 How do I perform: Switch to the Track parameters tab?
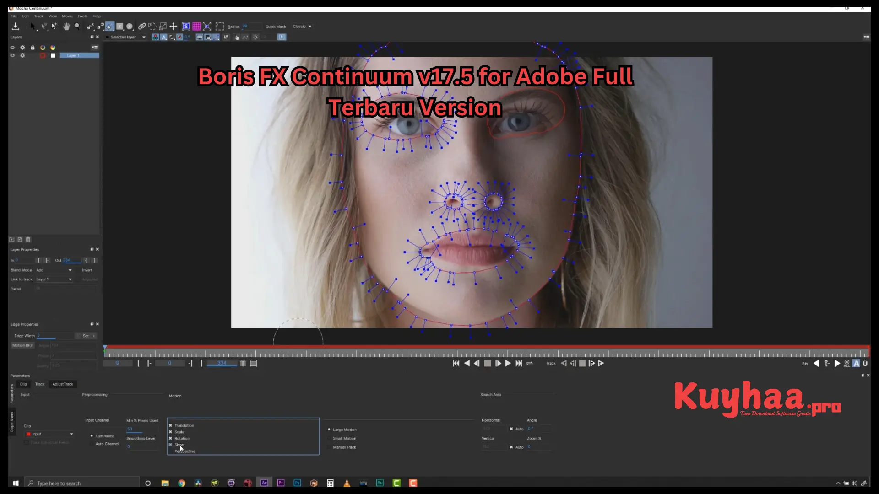40,384
